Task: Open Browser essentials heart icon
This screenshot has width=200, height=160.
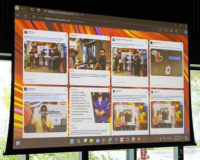Action: tap(176, 31)
